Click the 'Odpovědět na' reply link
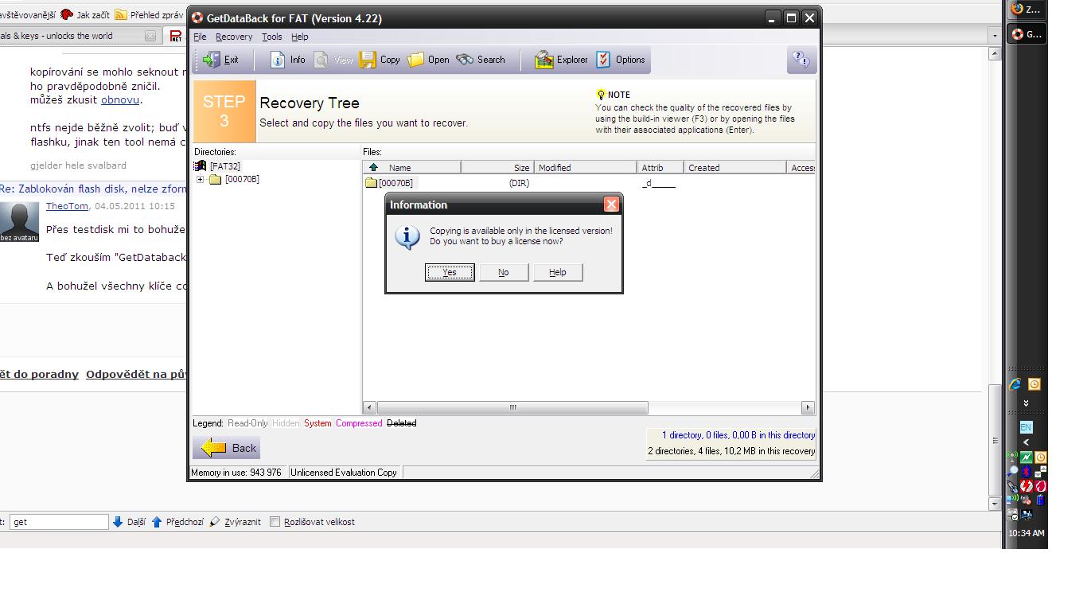The height and width of the screenshot is (611, 1087). pyautogui.click(x=137, y=375)
